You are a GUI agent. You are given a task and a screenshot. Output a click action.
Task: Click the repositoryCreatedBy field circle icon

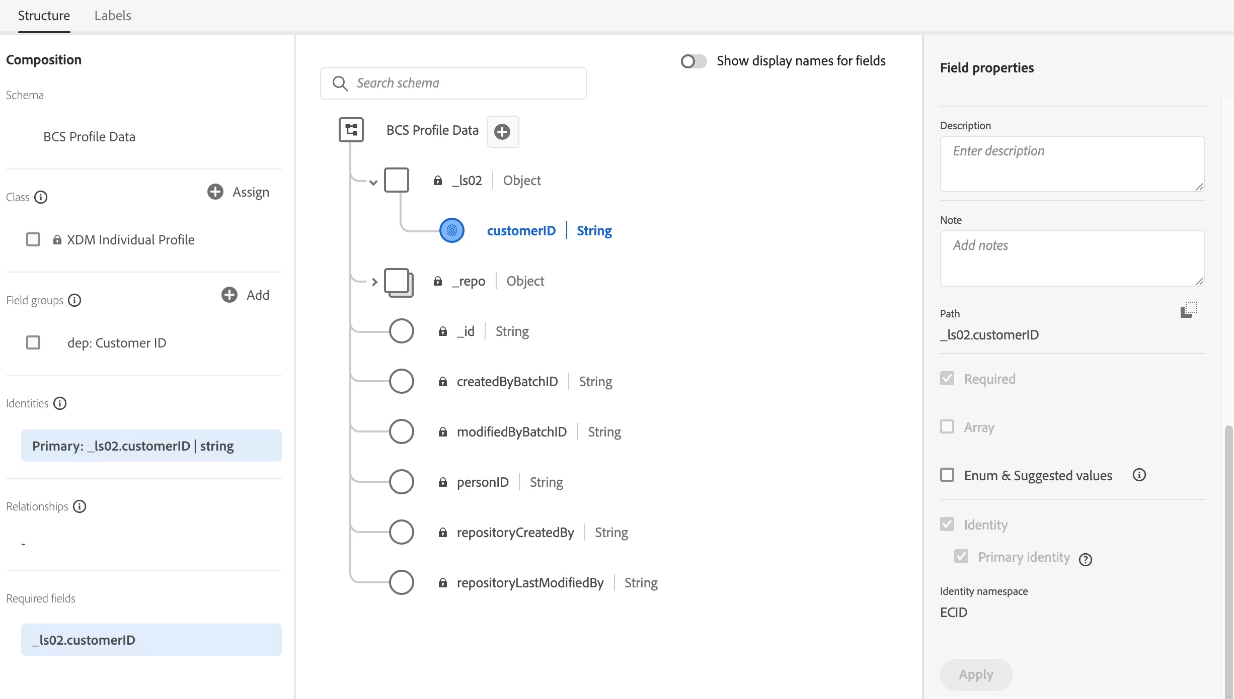point(402,532)
